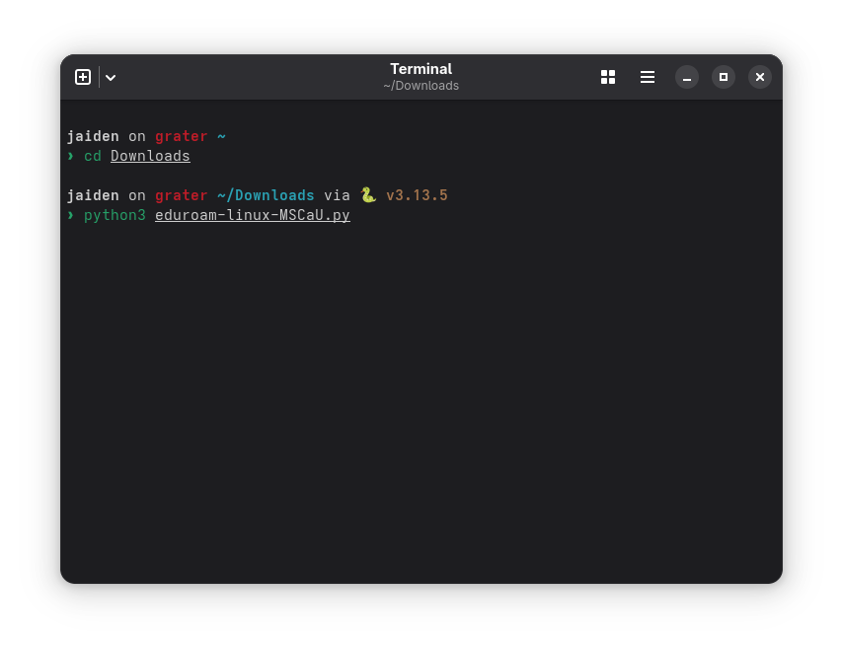The image size is (843, 650).
Task: Click the jaiden username on first prompt
Action: click(x=93, y=136)
